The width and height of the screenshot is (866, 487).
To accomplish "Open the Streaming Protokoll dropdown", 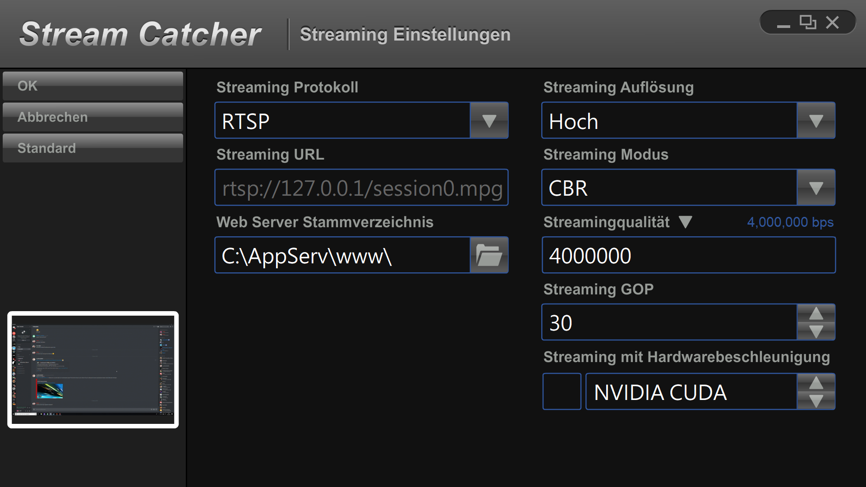I will tap(489, 120).
